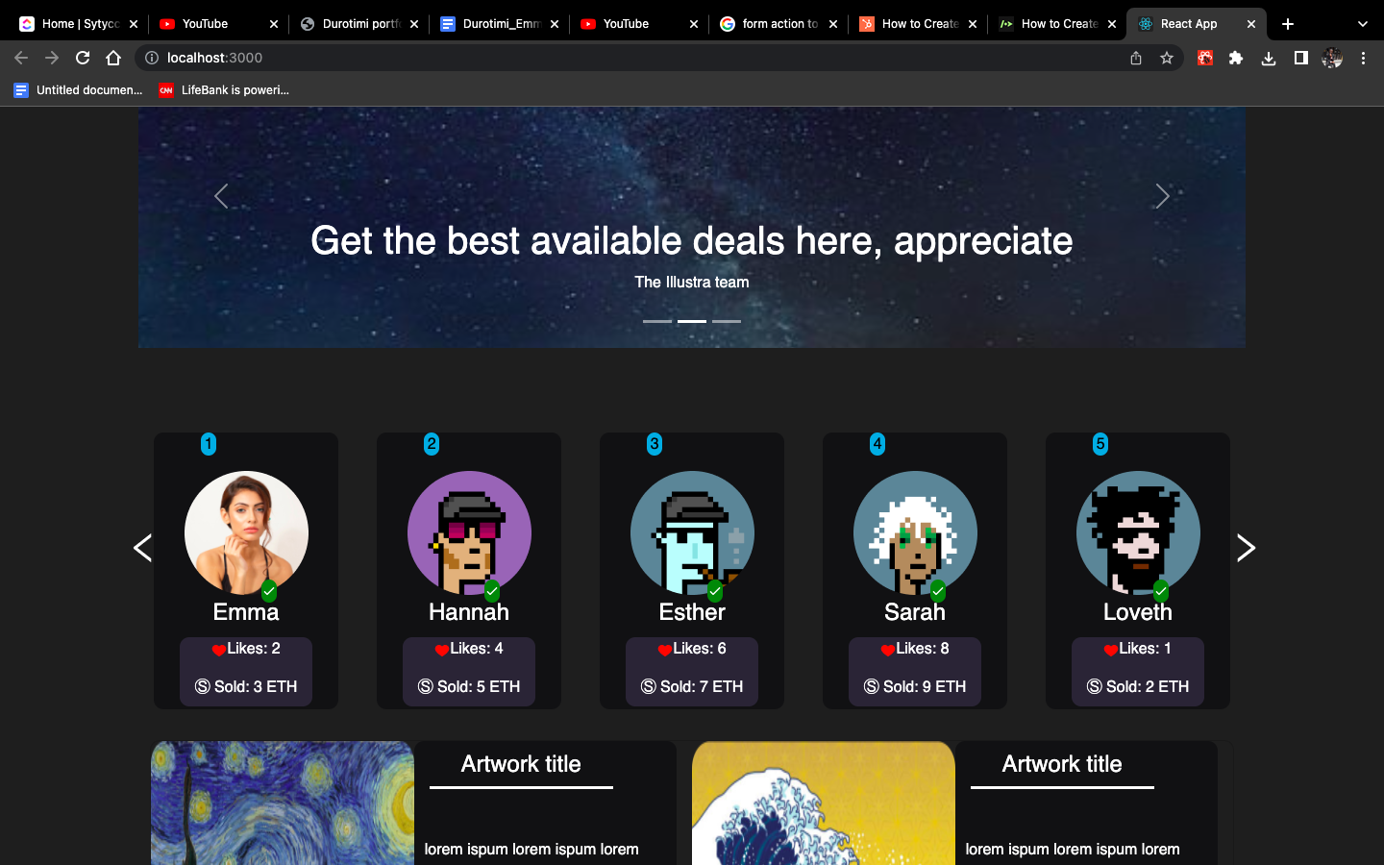This screenshot has width=1384, height=865.
Task: Open the Downloads icon in the toolbar
Action: point(1269,58)
